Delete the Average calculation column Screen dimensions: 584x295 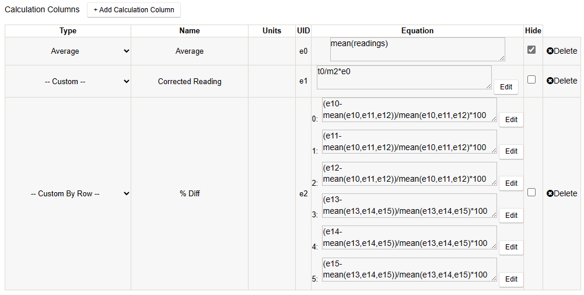562,51
